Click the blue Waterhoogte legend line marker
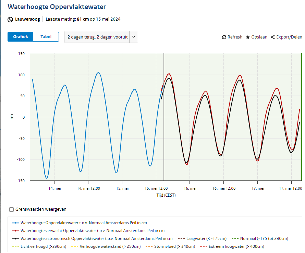This screenshot has width=305, height=253. [x=15, y=223]
